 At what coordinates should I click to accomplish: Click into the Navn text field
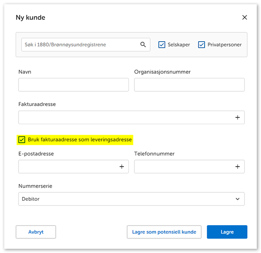pyautogui.click(x=73, y=85)
